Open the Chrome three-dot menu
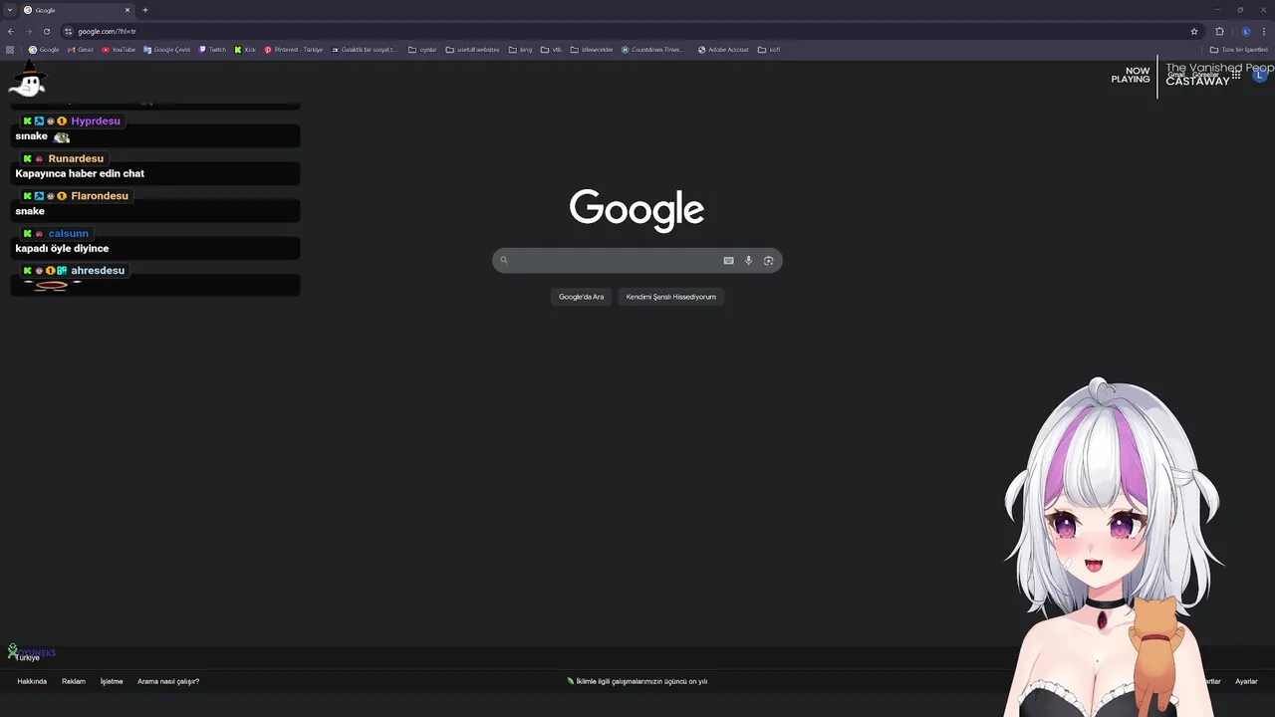 coord(1264,31)
